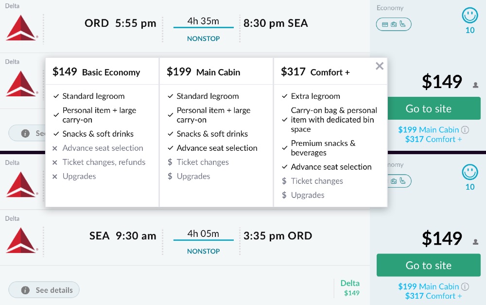Click the seat icon in Economy amenities pill
This screenshot has height=305, width=486.
(x=402, y=24)
